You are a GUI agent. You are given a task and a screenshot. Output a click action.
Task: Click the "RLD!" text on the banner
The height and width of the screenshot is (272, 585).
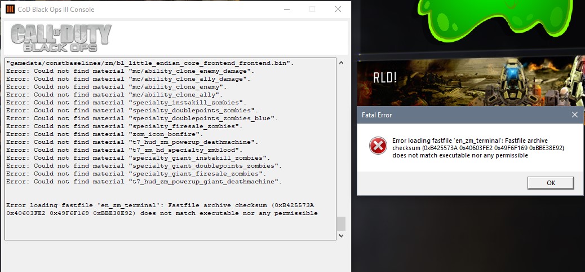click(385, 77)
